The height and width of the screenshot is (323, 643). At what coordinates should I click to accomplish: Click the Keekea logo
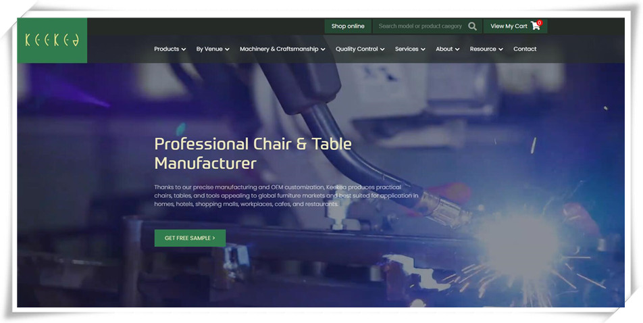point(52,41)
